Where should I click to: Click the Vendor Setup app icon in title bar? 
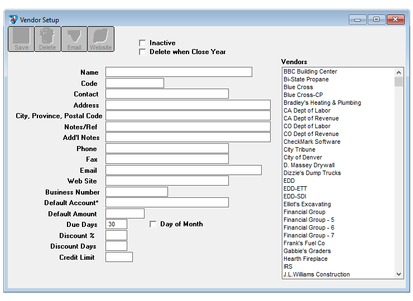click(13, 20)
